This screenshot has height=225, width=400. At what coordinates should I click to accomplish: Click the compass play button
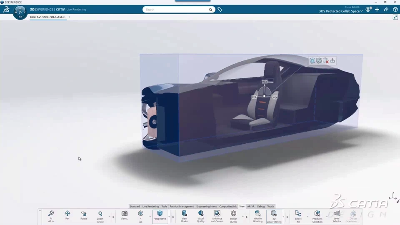click(x=20, y=12)
